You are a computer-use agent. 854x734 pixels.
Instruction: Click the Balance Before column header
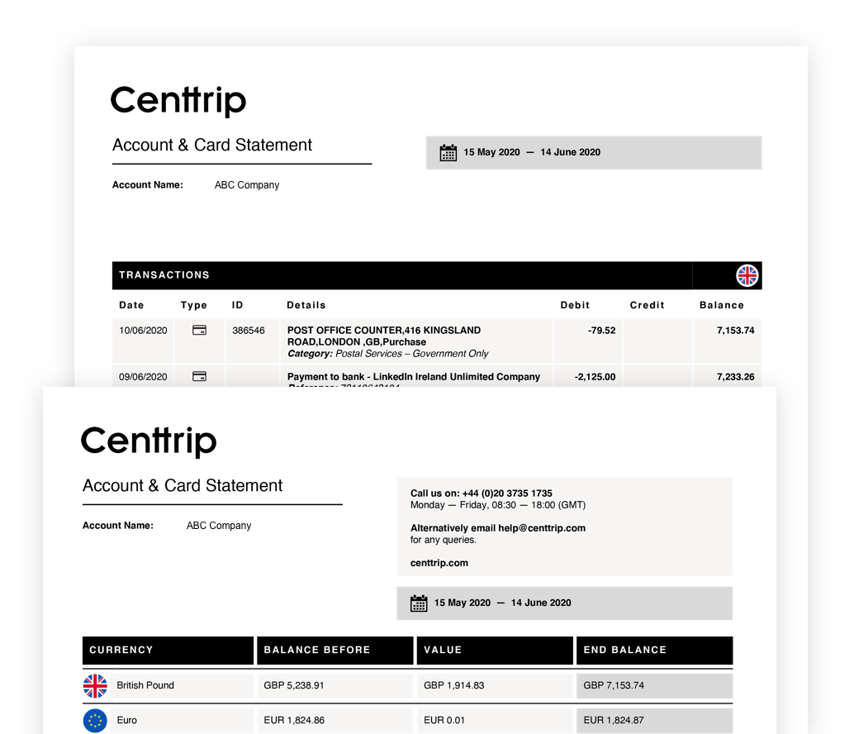click(317, 650)
